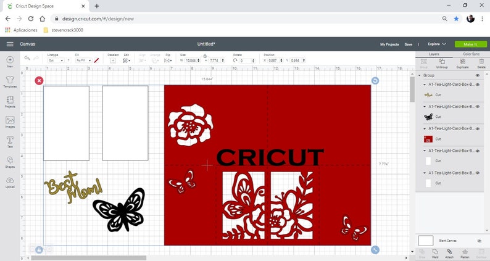
Task: Click the Blank Canvas visibility icon
Action: point(480,241)
